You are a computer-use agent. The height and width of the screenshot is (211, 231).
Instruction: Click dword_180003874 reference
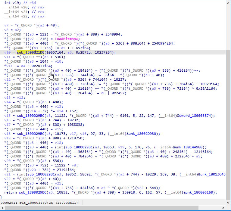tap(195, 116)
